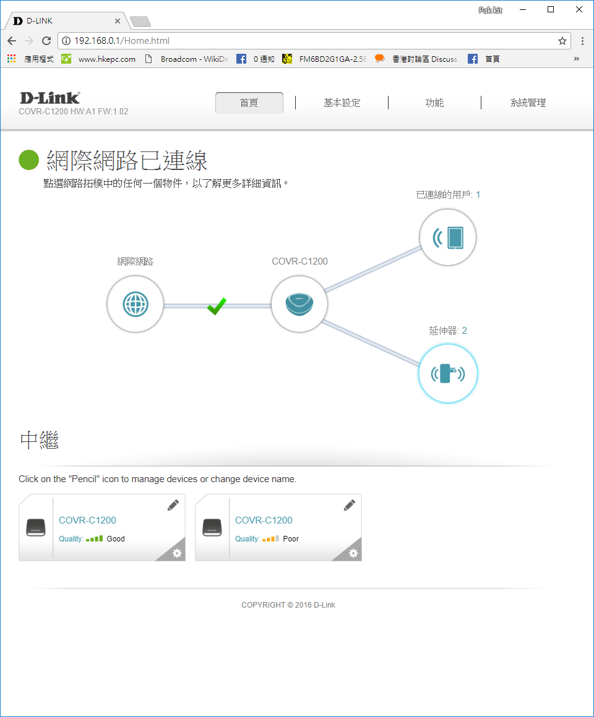The height and width of the screenshot is (717, 594).
Task: Click the extender count 2
Action: coord(464,331)
